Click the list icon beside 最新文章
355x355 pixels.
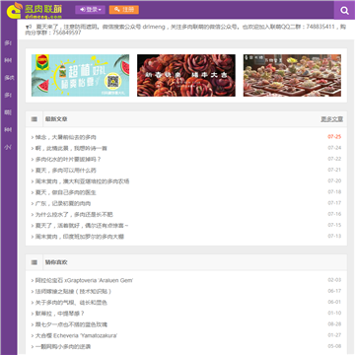coord(35,119)
